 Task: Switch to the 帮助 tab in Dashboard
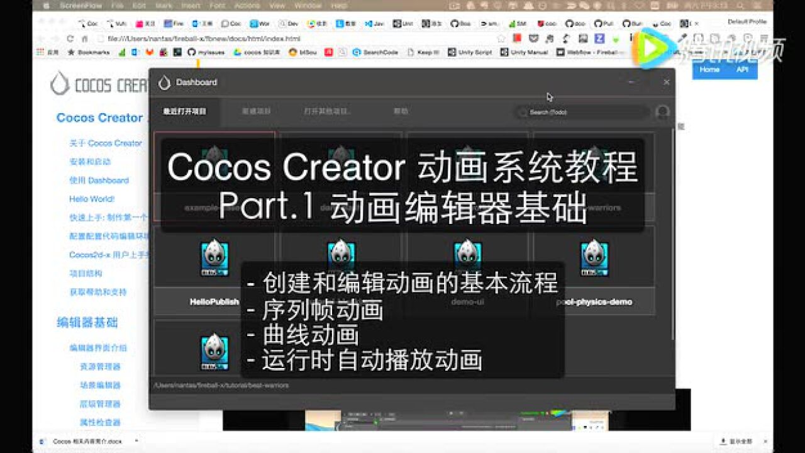[x=401, y=111]
